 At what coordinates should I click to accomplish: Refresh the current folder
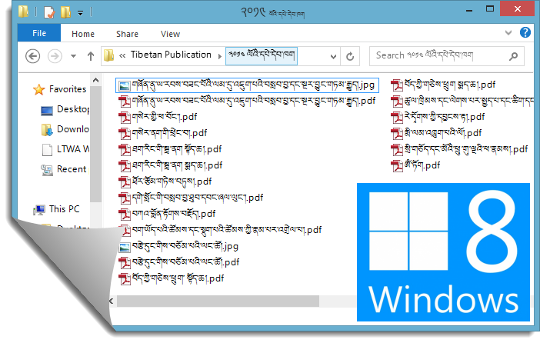click(350, 56)
